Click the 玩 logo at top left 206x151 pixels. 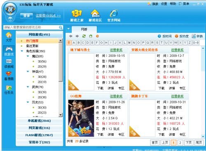click(x=10, y=9)
